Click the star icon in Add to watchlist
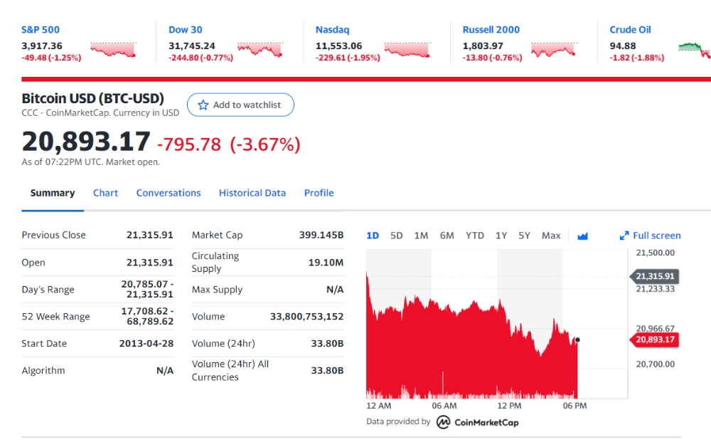The image size is (711, 447). (203, 105)
